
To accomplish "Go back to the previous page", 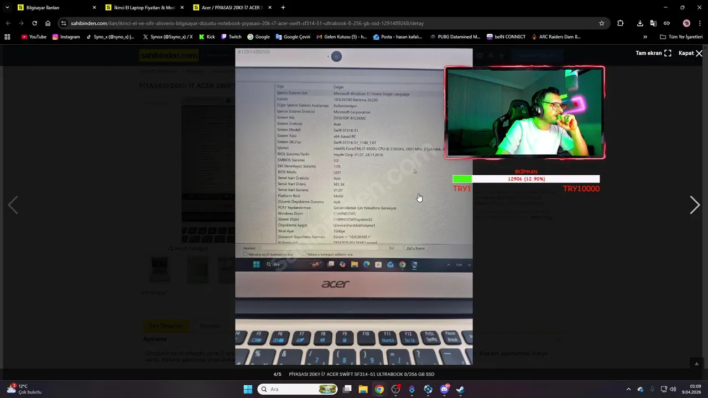I will click(8, 23).
